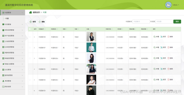Delete the row with 村委账号6
The image size is (184, 95).
tap(170, 58)
